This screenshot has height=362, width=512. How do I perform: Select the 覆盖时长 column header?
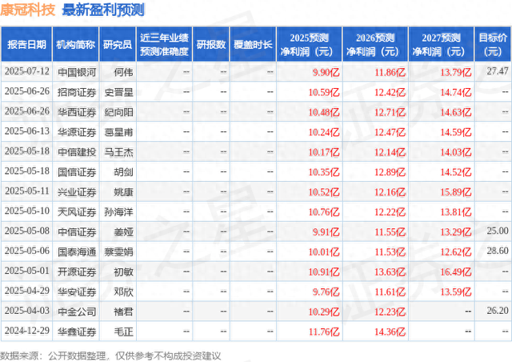253,44
